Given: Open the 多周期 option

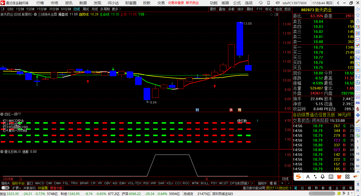Looking at the screenshot, I should click(x=105, y=9).
